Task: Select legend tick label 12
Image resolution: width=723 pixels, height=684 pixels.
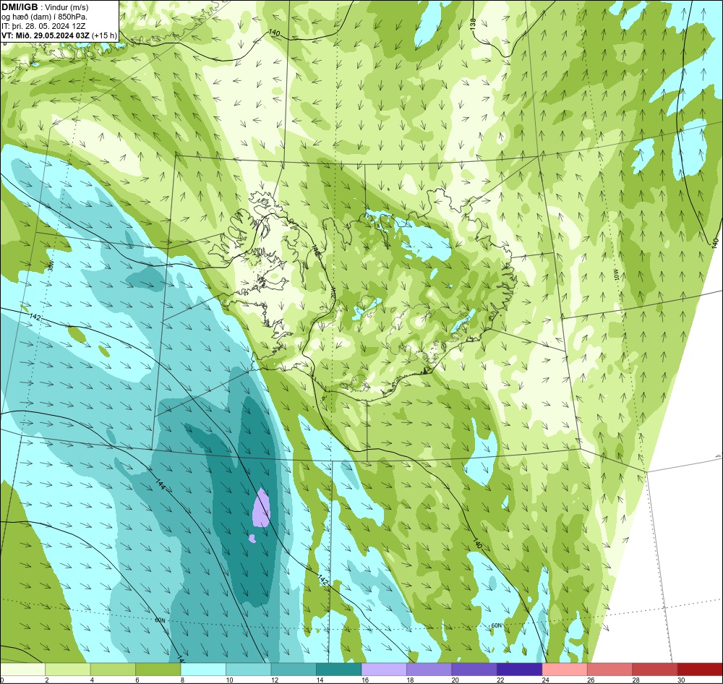Action: [x=274, y=680]
